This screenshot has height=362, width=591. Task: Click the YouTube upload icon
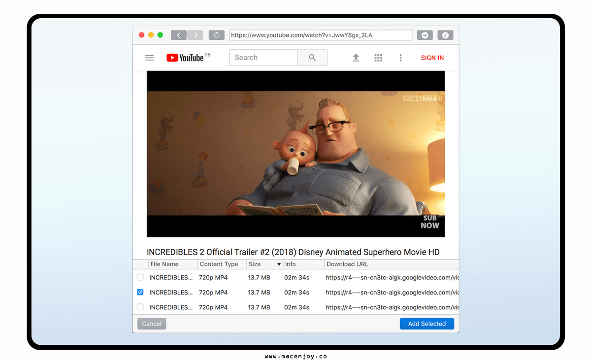coord(356,58)
